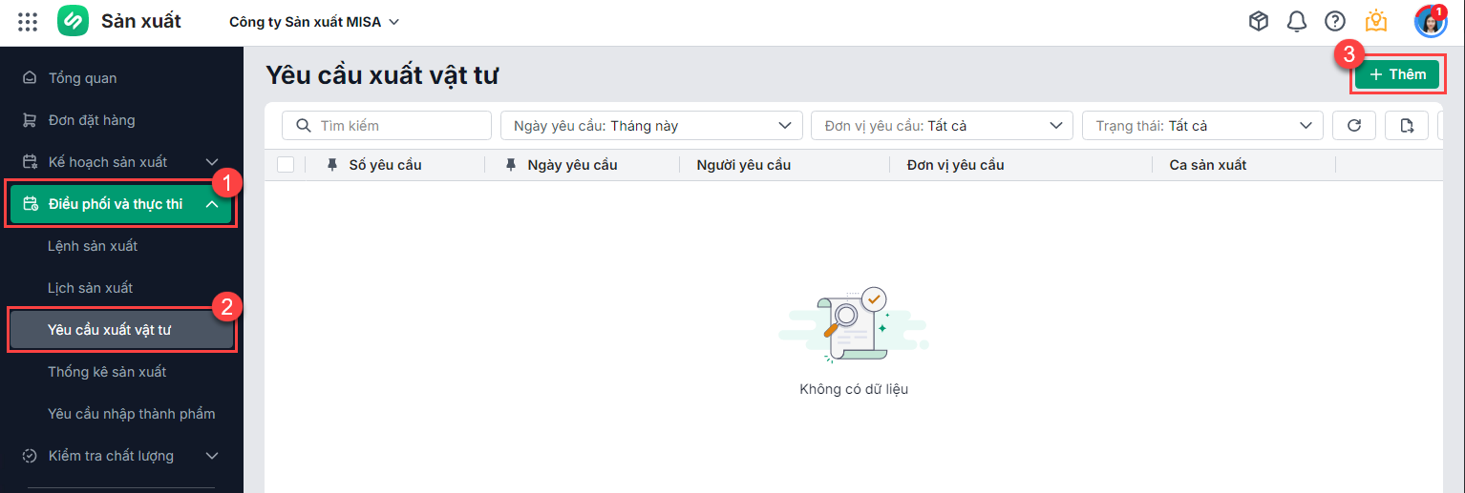Click the user avatar in the header

[1430, 21]
